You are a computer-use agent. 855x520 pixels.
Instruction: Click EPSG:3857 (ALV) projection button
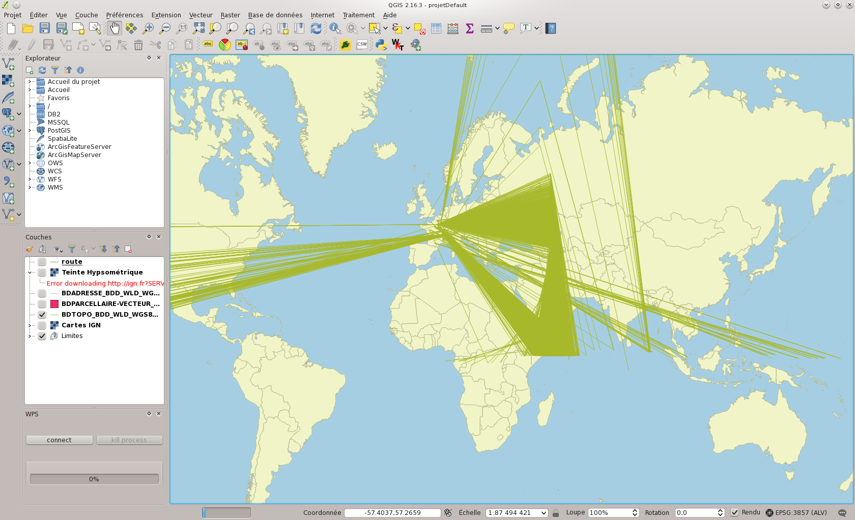click(x=796, y=513)
